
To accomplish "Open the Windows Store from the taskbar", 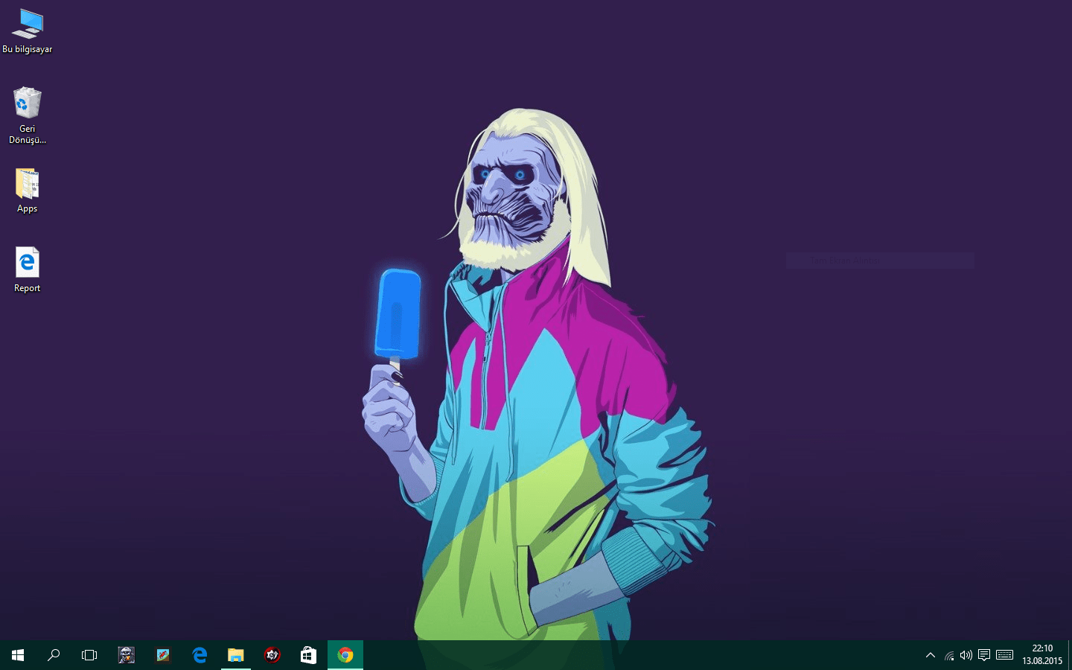I will point(308,655).
